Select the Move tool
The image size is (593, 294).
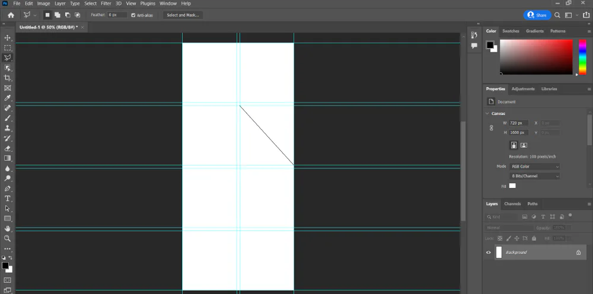[x=8, y=38]
